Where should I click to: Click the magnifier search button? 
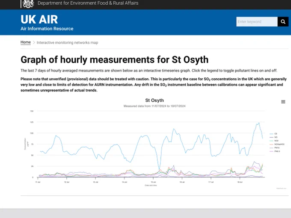283,22
